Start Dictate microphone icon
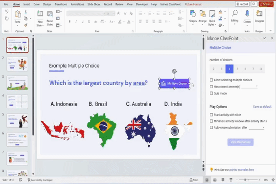The width and height of the screenshot is (276, 184). click(247, 14)
